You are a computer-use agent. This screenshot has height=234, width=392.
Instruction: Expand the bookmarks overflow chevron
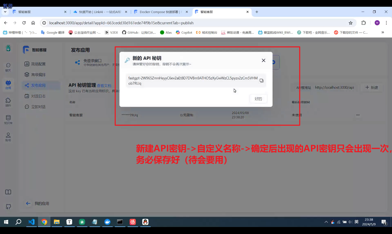(x=383, y=32)
